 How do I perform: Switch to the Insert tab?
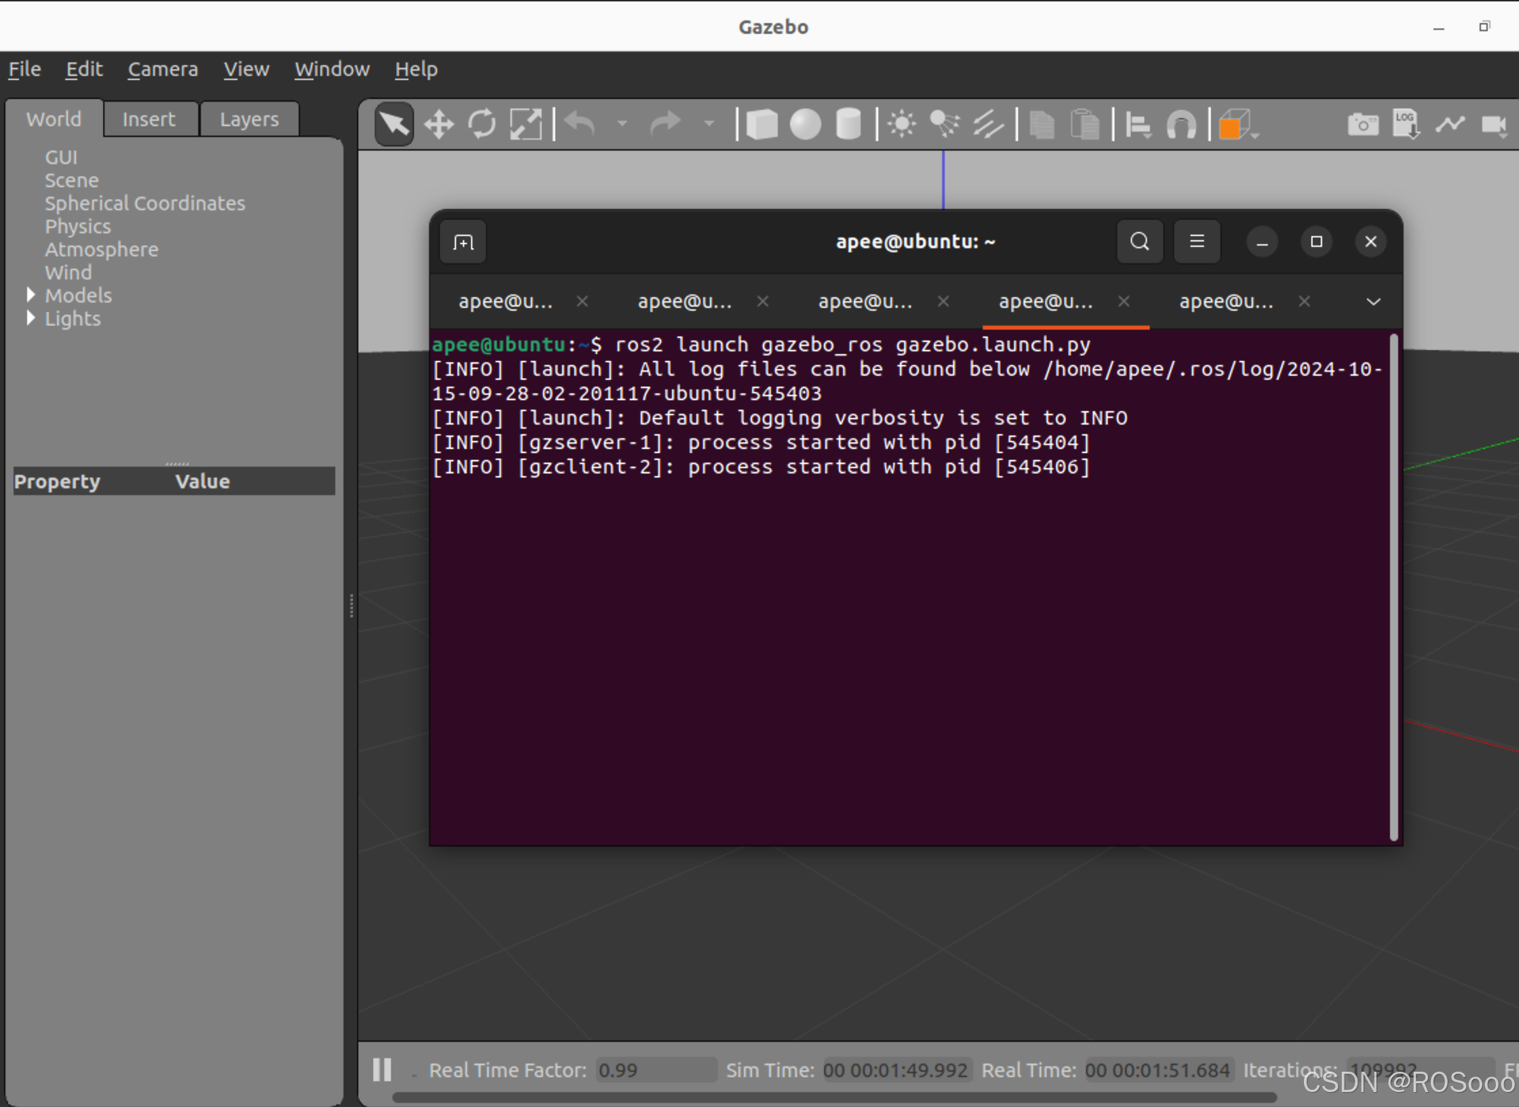[149, 119]
